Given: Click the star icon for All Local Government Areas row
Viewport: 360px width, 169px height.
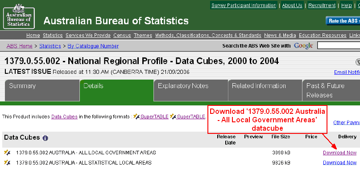Looking at the screenshot, I should 7,153.
